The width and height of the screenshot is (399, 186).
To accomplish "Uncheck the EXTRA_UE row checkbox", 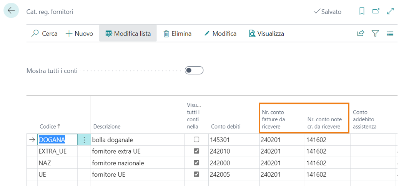I will [196, 151].
